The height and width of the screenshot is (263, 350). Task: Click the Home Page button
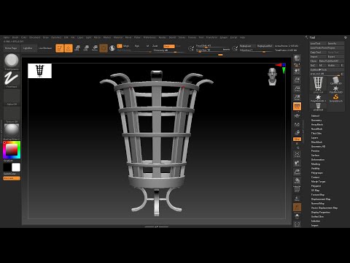(x=11, y=48)
